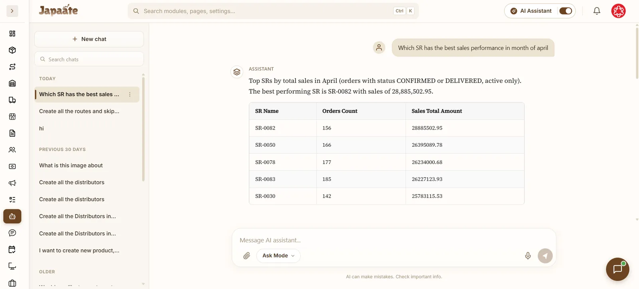Toggle the AI Assistant switch off
Image resolution: width=639 pixels, height=289 pixels.
coord(566,11)
